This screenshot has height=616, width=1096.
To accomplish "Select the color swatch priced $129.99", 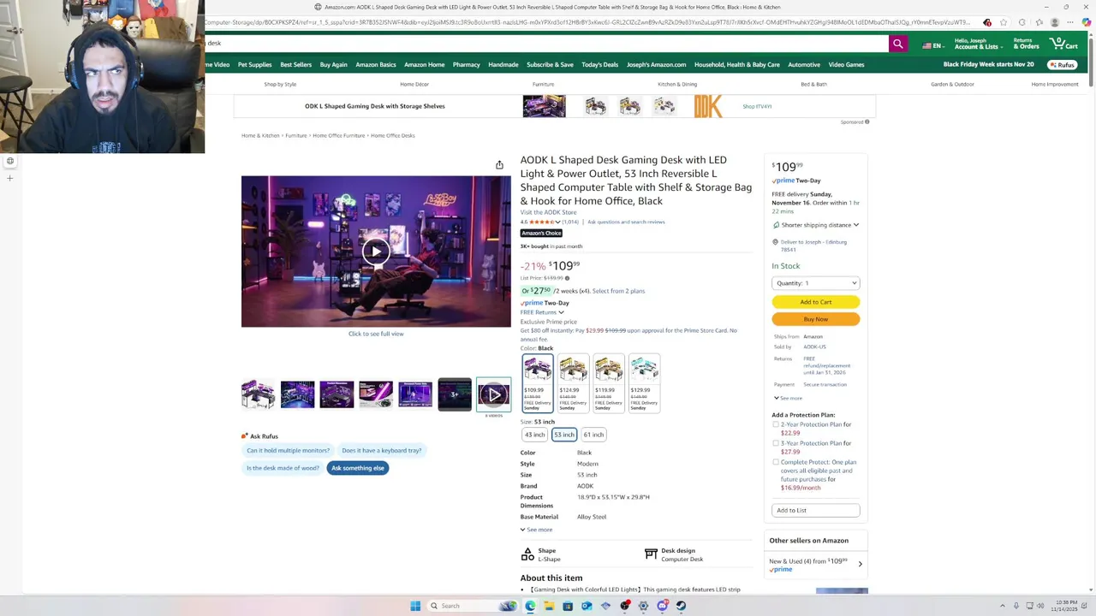I will (644, 383).
